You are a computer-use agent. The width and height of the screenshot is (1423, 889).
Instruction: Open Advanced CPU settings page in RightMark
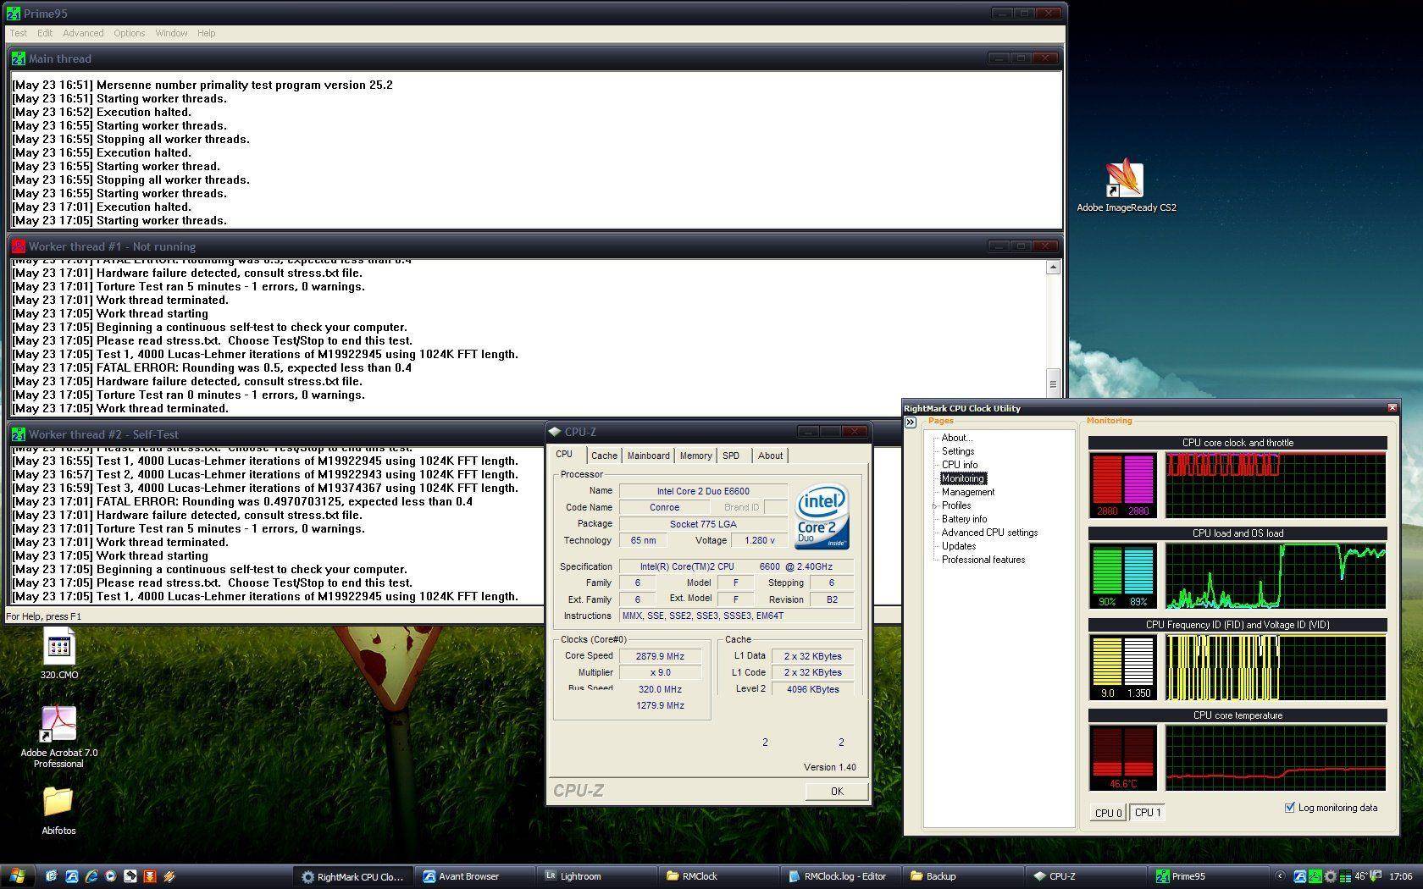point(989,533)
